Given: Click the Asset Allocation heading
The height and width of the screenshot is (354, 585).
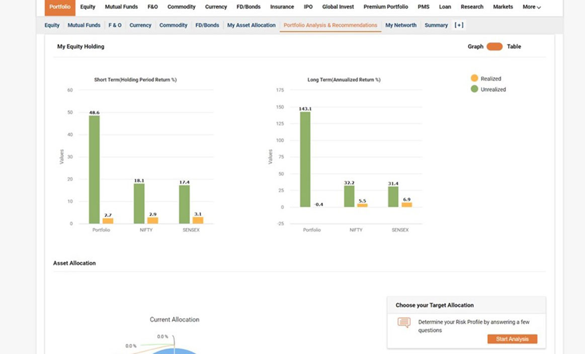Looking at the screenshot, I should 74,263.
